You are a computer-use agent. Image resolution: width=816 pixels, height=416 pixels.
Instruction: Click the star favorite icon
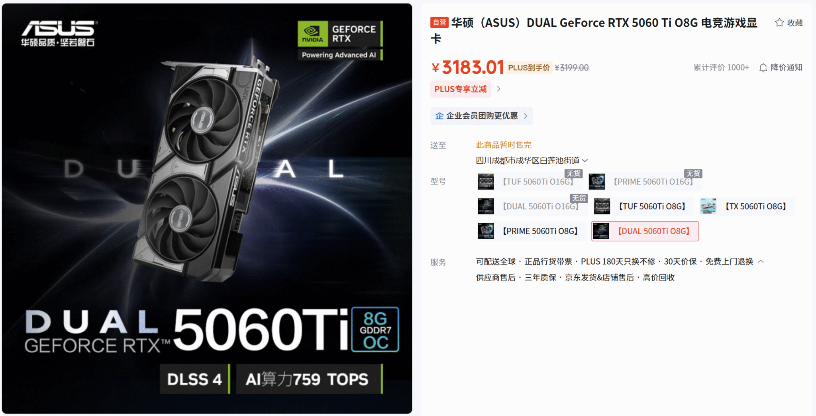pos(779,23)
